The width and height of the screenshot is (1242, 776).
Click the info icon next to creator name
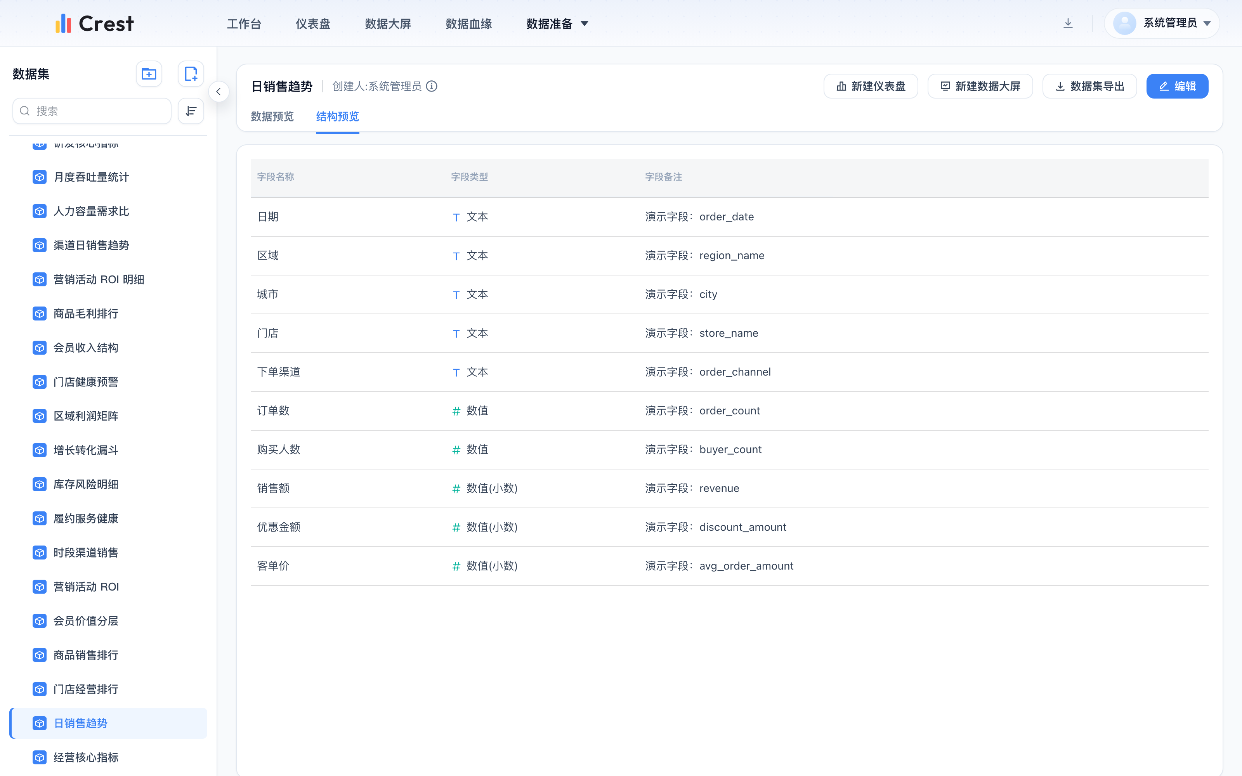(x=432, y=86)
